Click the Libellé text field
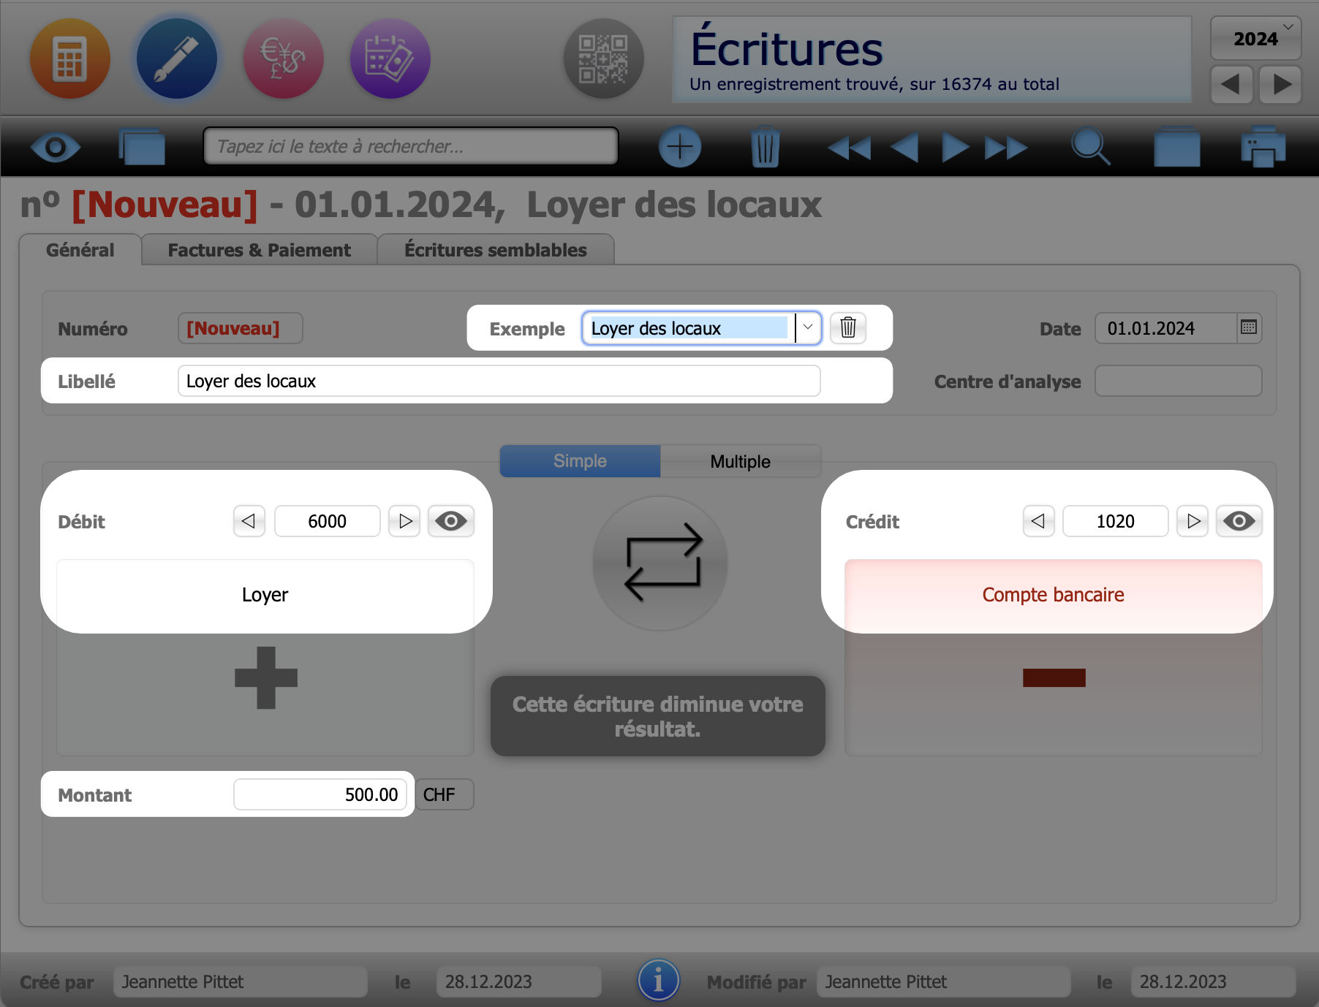Image resolution: width=1319 pixels, height=1007 pixels. point(499,381)
